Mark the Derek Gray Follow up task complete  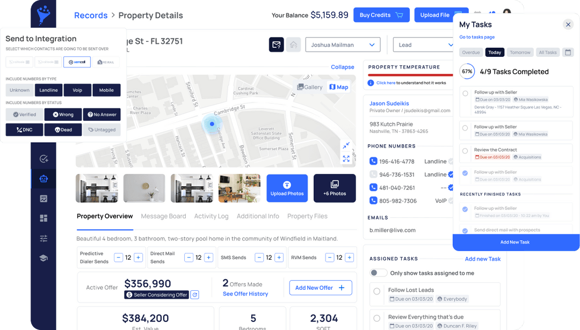coord(465,93)
